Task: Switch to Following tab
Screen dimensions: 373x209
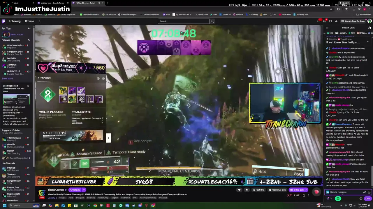Action: click(15, 21)
